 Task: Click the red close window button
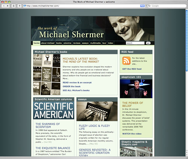2,2
